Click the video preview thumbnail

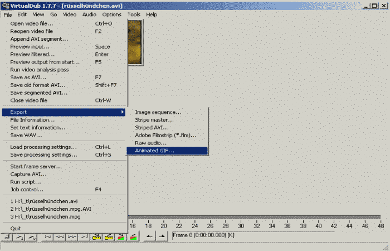(135, 42)
